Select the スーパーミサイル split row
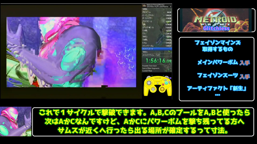Screen dimensions: 257x144 point(157,15)
